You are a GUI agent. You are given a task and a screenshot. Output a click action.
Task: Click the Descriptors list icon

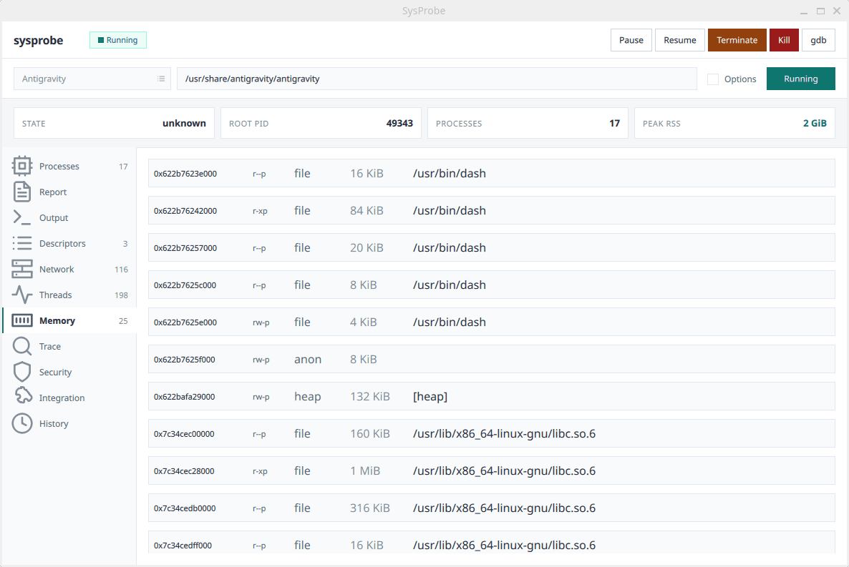(22, 244)
